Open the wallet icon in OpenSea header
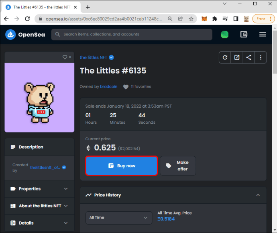277x233 pixels. tap(244, 34)
